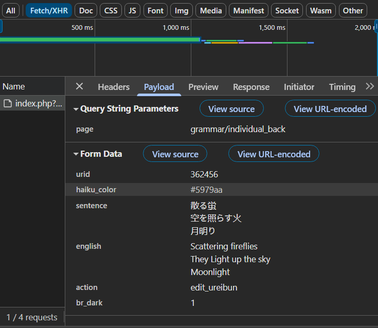This screenshot has height=328, width=378.
Task: Filter requests by All types
Action: tap(11, 10)
